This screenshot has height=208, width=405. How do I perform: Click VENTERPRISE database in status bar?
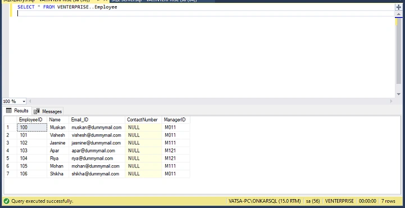click(x=339, y=201)
